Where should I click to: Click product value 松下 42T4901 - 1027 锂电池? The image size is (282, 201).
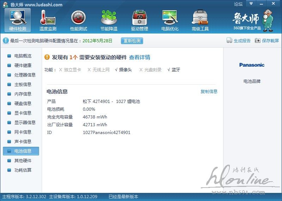pos(111,102)
